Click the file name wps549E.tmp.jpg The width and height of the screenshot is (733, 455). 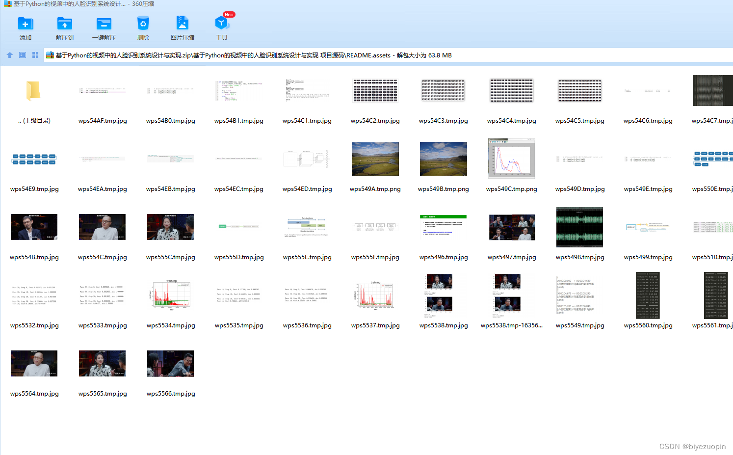pyautogui.click(x=648, y=189)
